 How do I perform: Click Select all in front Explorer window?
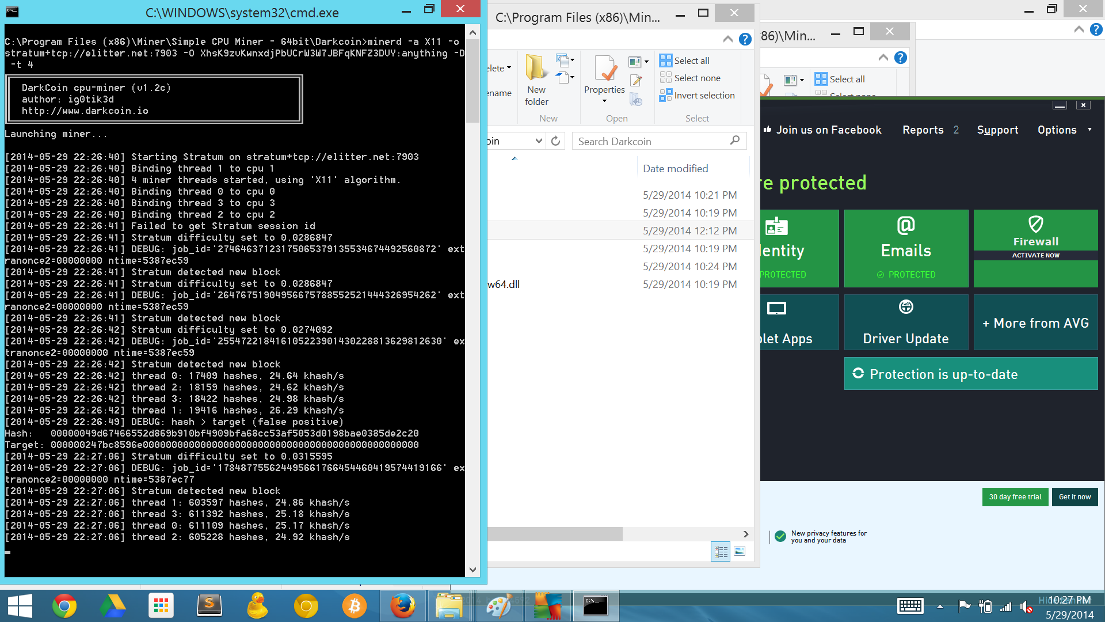684,60
